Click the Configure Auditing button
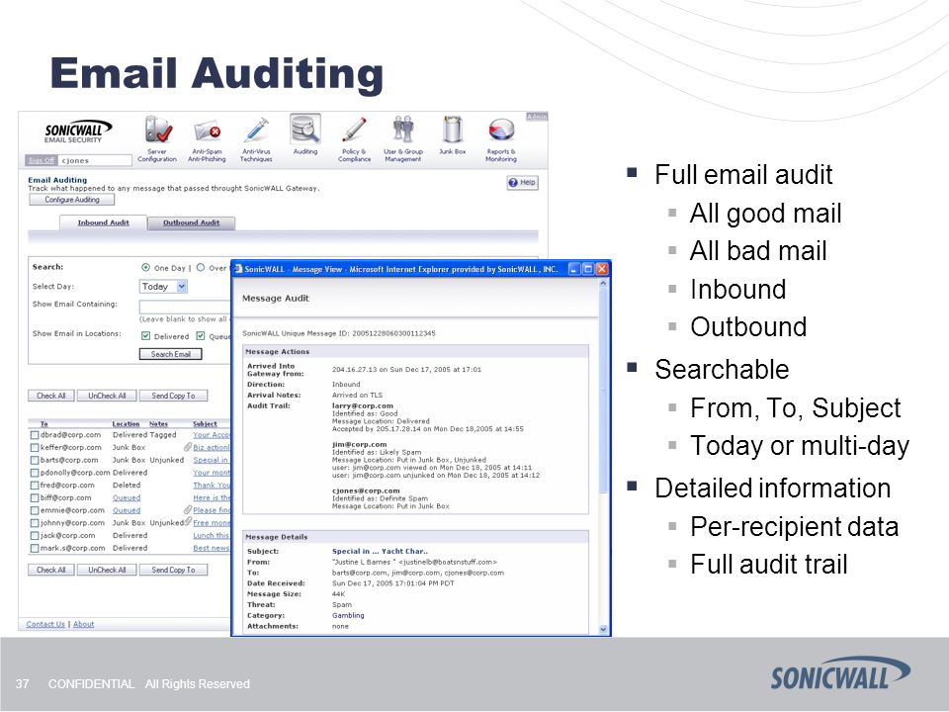This screenshot has height=712, width=949. point(72,200)
